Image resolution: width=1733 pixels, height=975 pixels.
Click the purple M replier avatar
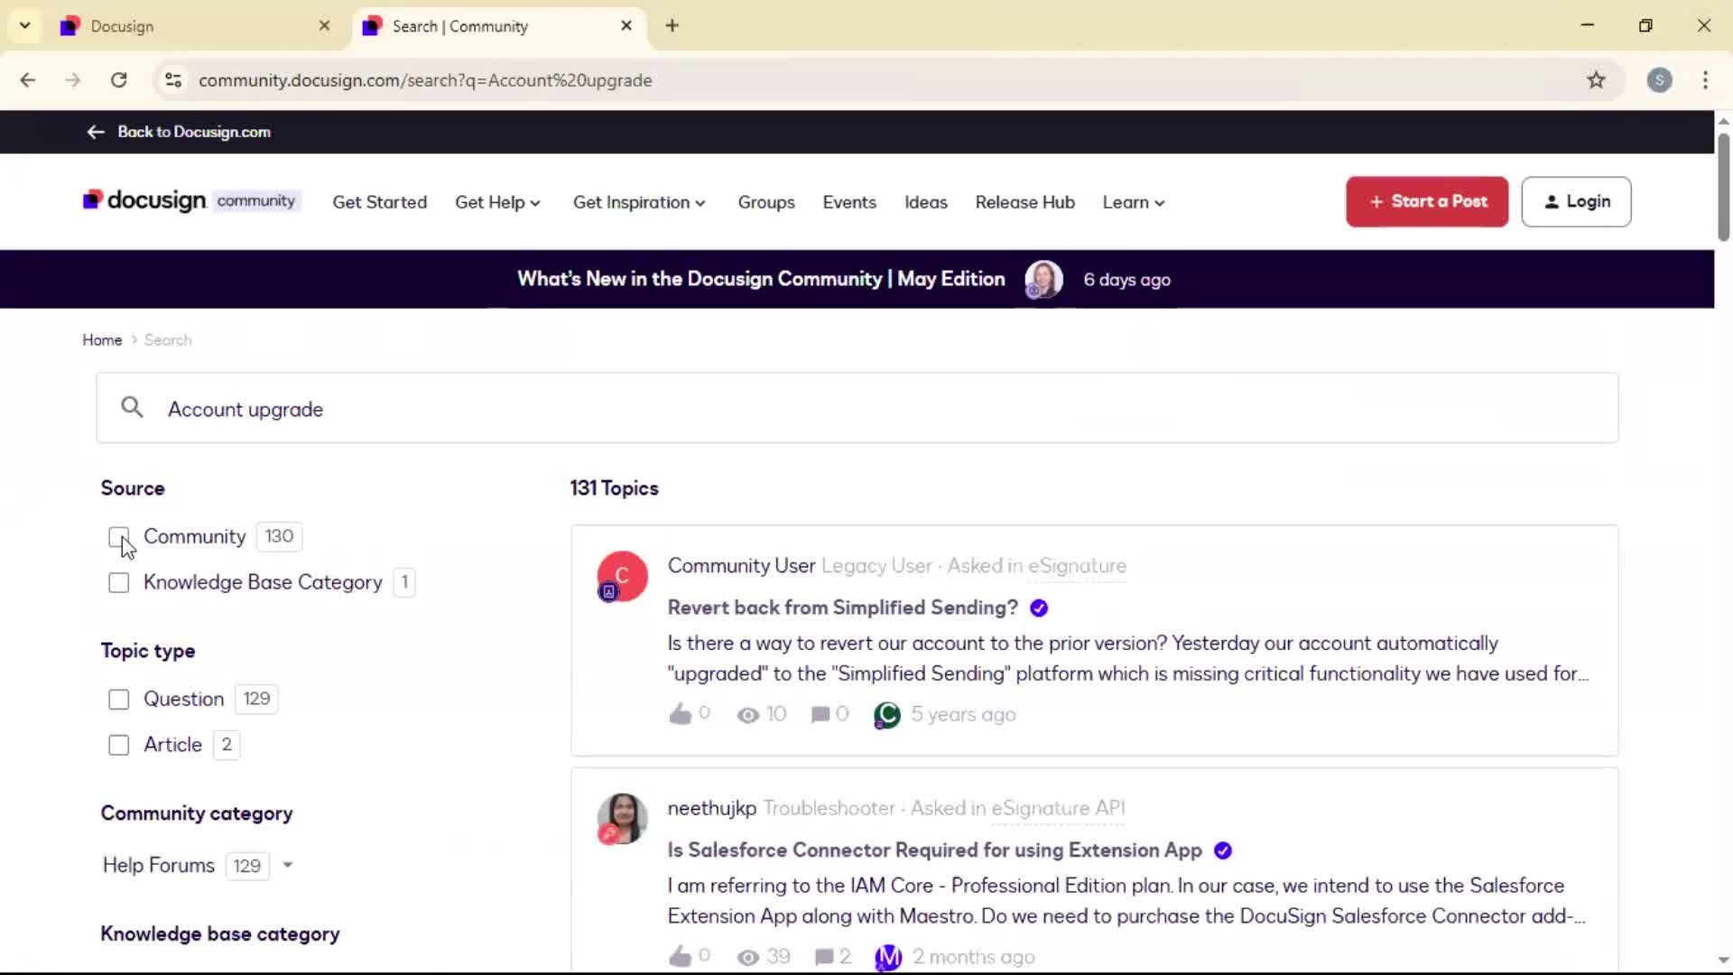pyautogui.click(x=888, y=957)
